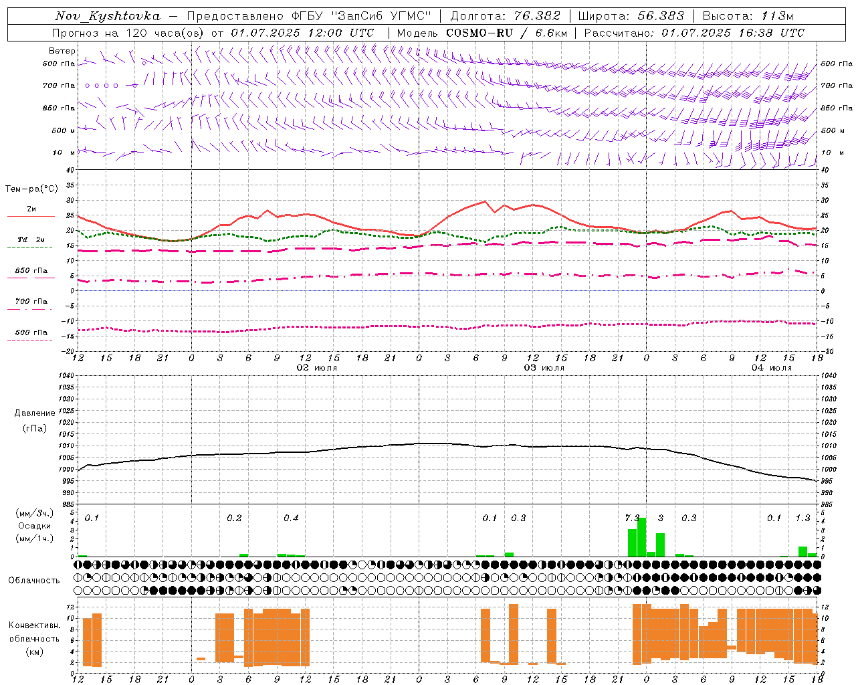Click the 850 гПа temperature legend label
The height and width of the screenshot is (685, 856).
[31, 271]
